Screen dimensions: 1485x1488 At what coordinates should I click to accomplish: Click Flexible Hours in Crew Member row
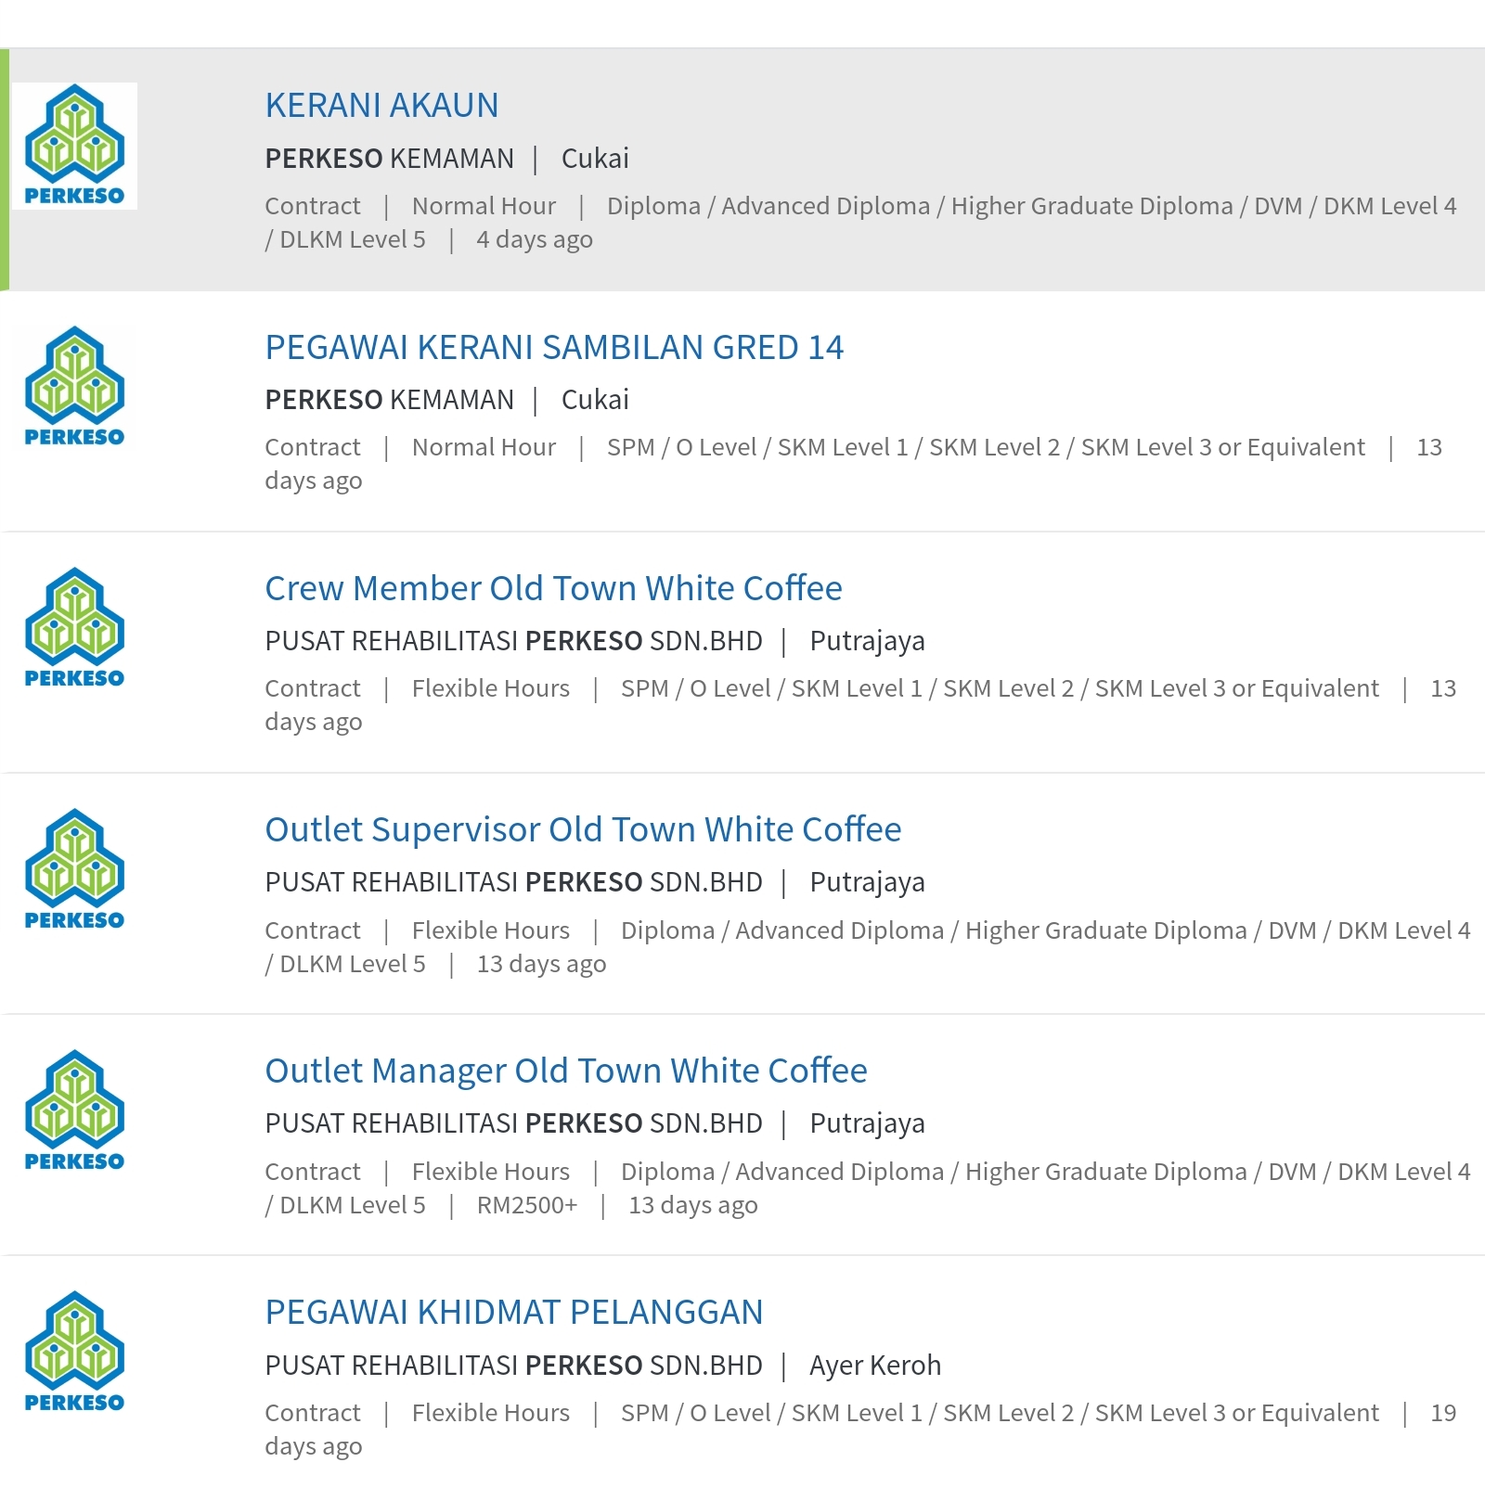click(491, 688)
